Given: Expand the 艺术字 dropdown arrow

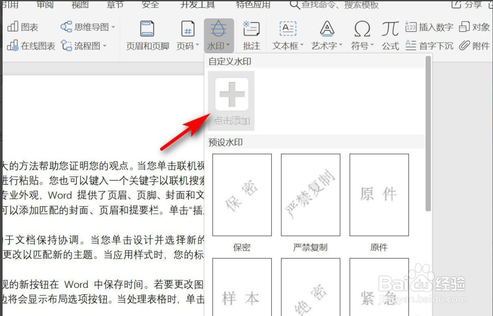Looking at the screenshot, I should tap(340, 45).
